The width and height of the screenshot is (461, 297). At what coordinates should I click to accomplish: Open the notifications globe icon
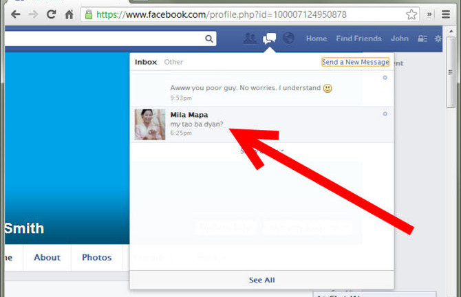[289, 38]
